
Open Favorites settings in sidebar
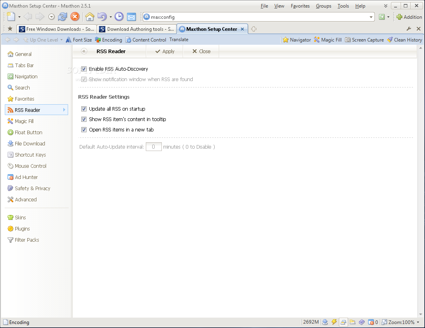click(36, 99)
